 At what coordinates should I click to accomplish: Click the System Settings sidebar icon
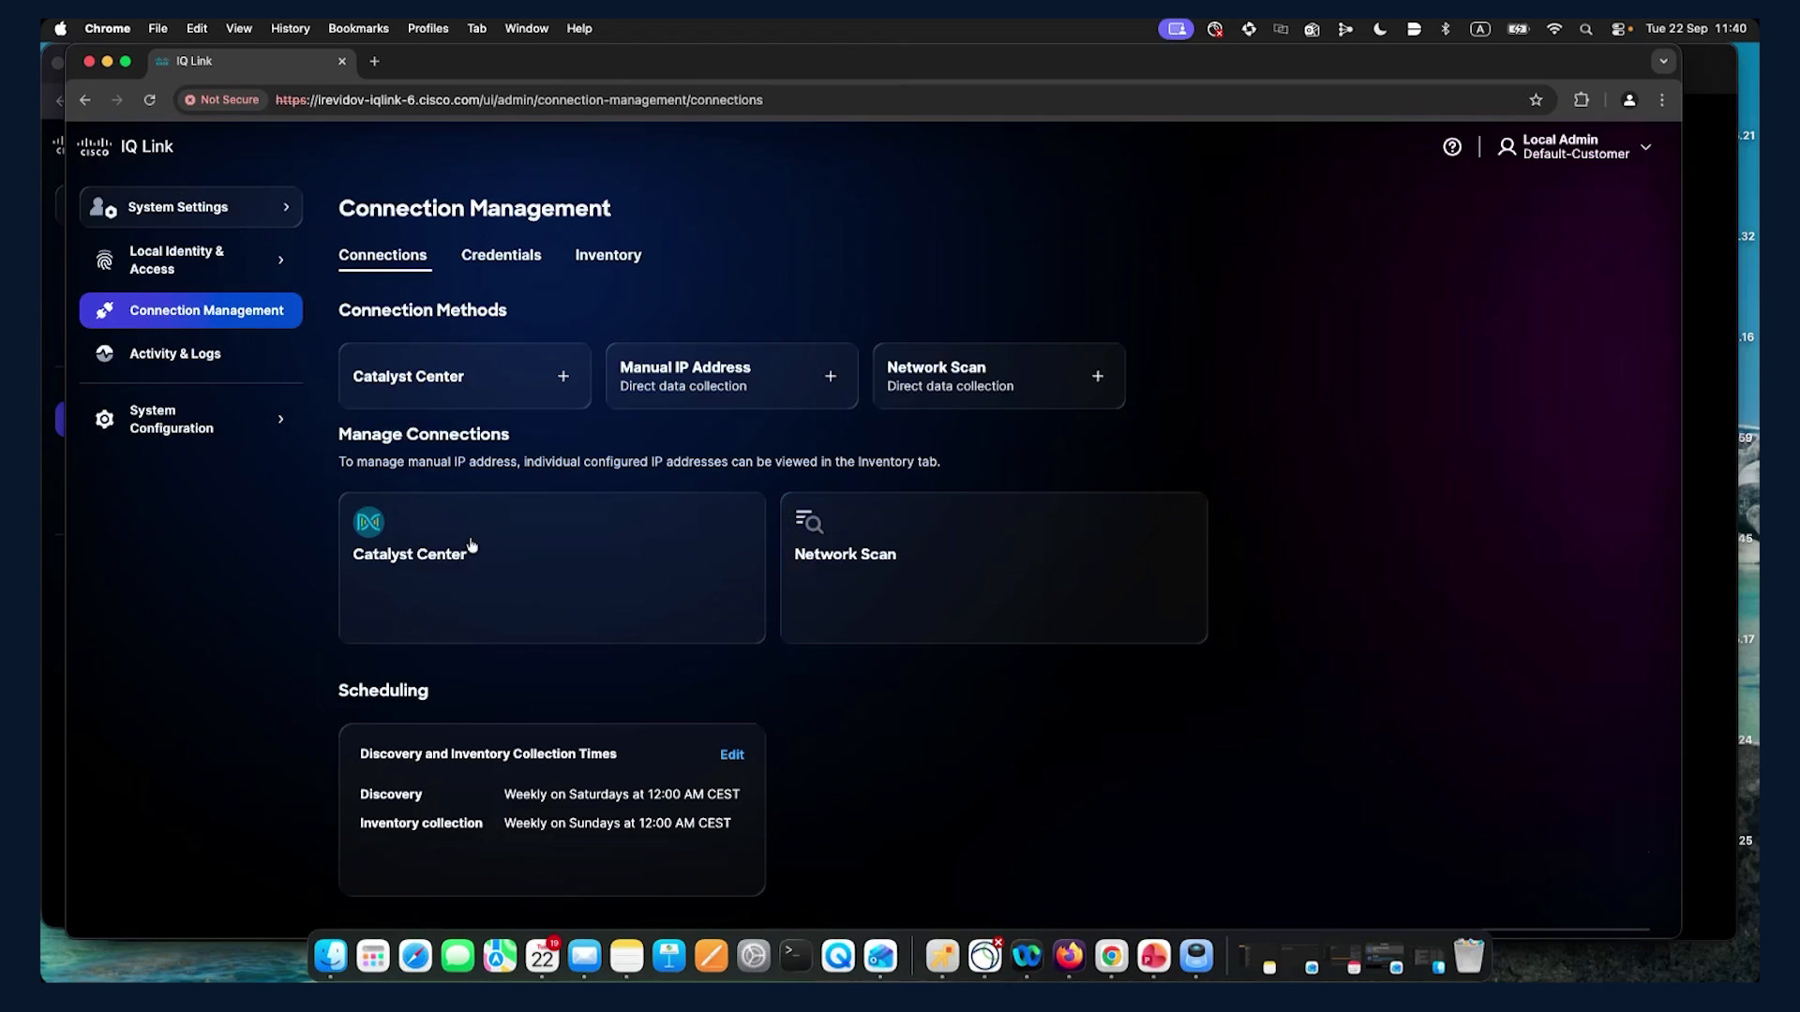point(103,207)
